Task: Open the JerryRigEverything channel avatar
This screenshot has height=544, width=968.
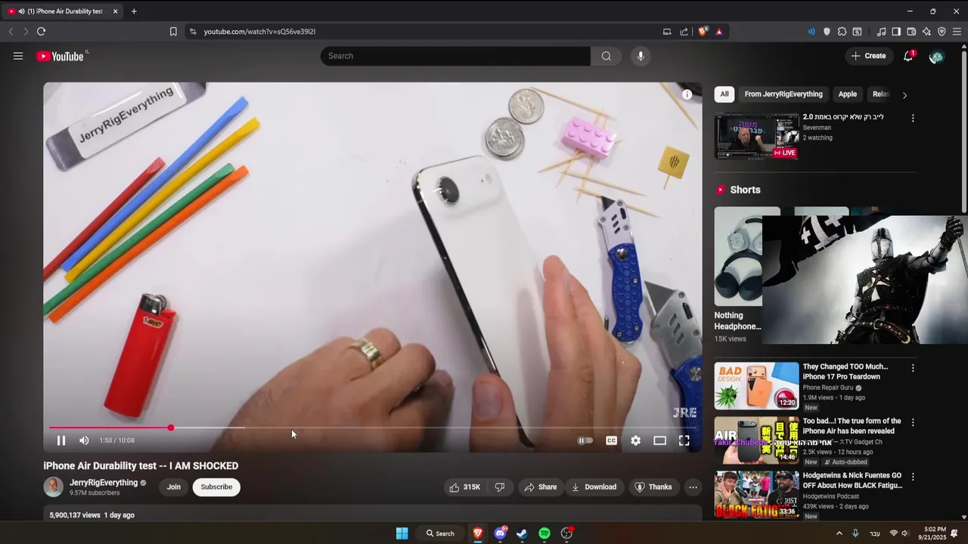Action: [x=53, y=487]
